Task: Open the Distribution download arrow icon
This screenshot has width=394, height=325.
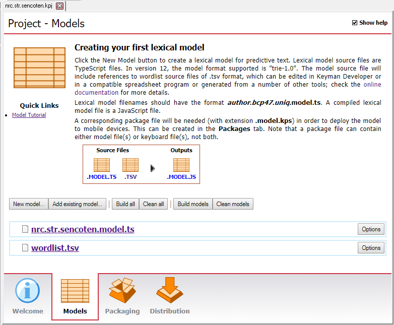Action: [170, 290]
